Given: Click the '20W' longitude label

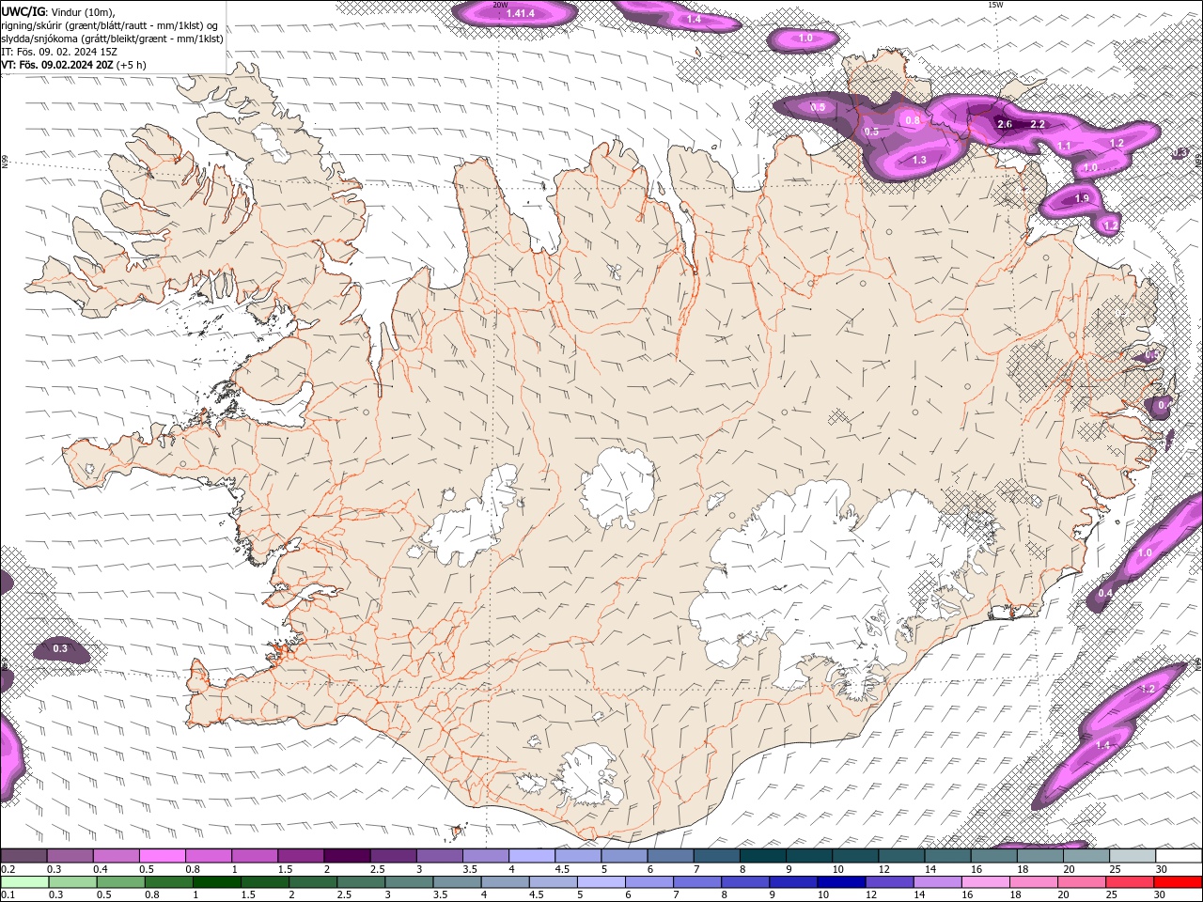Looking at the screenshot, I should [x=500, y=5].
